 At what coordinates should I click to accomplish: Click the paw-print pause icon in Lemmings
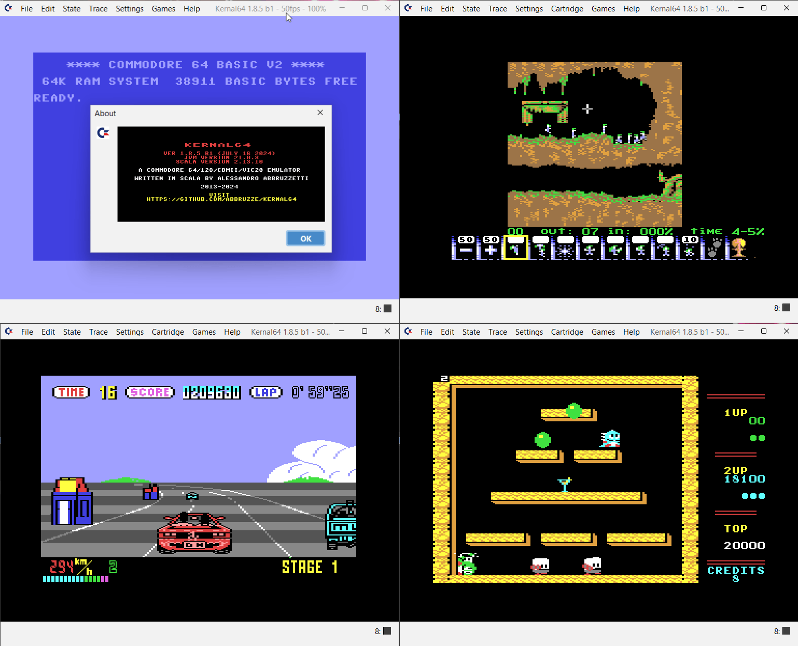[x=715, y=248]
